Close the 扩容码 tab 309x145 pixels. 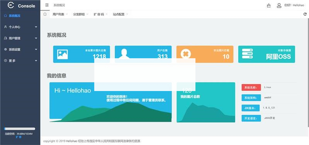(107, 14)
